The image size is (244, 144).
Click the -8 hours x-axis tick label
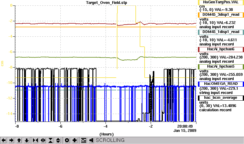pyautogui.click(x=17, y=126)
